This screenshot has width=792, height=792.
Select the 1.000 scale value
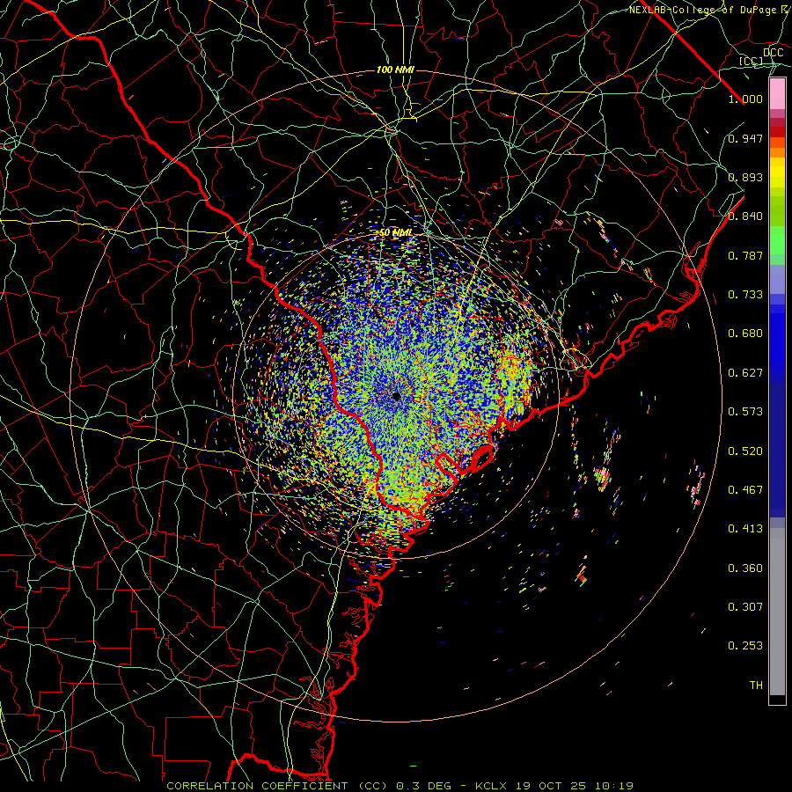tap(745, 99)
